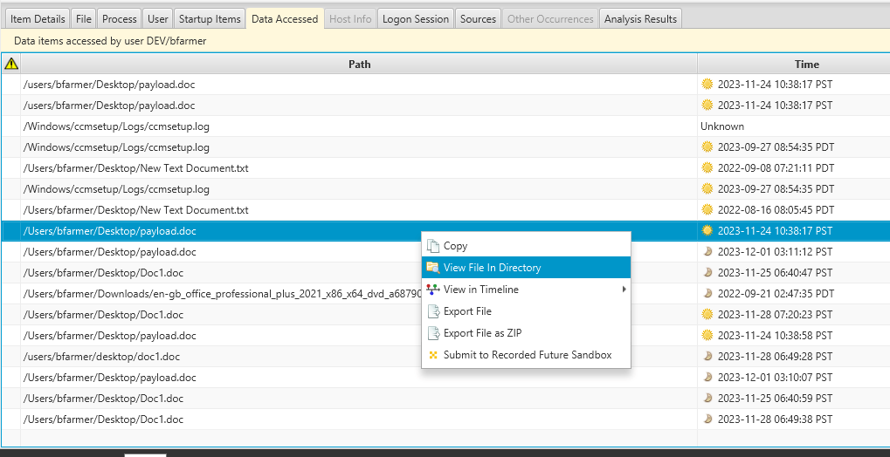The image size is (890, 457).
Task: Open the Logon Session tab
Action: click(416, 18)
